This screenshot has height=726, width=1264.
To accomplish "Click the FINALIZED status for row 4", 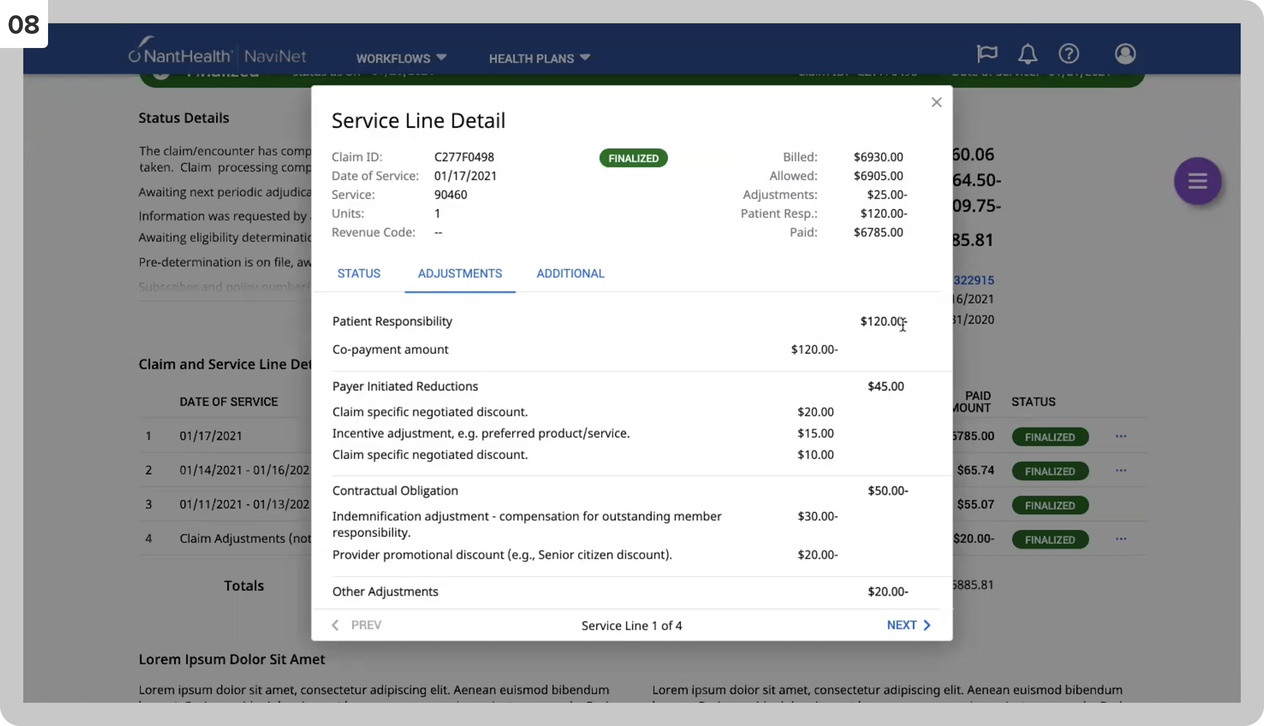I will 1050,540.
